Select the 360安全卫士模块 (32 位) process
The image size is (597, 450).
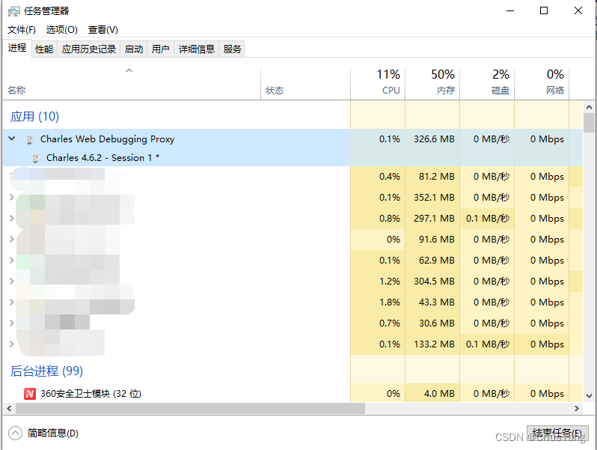tap(293, 394)
